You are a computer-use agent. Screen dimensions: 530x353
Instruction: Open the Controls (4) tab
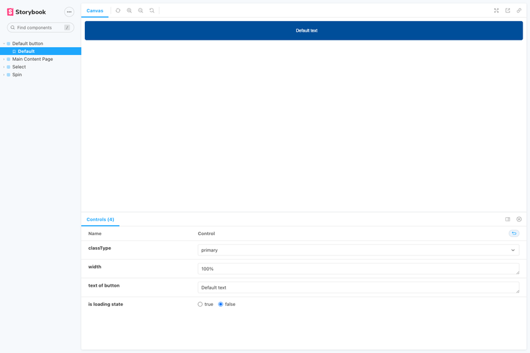pyautogui.click(x=101, y=220)
